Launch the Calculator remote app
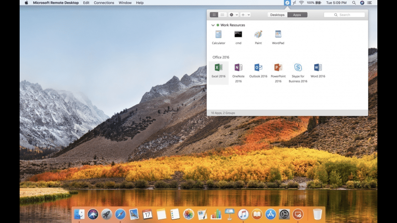The height and width of the screenshot is (223, 397). (218, 35)
